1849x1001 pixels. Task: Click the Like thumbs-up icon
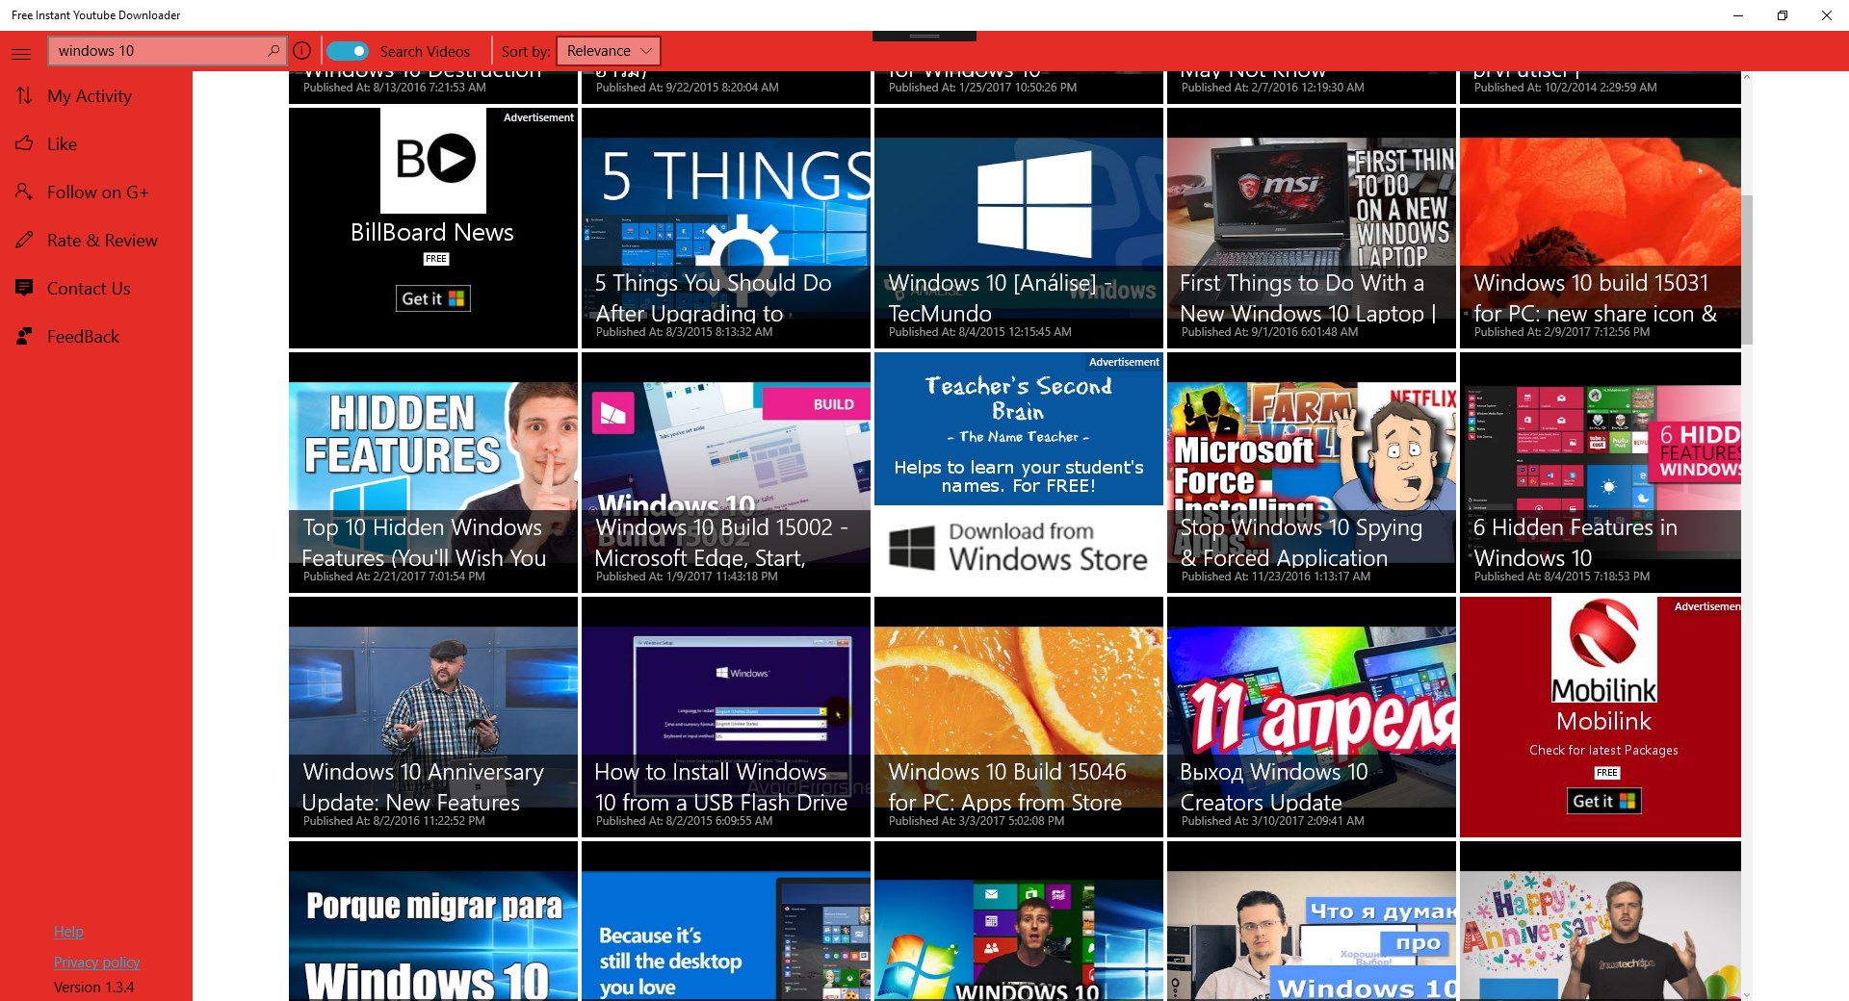pyautogui.click(x=24, y=143)
